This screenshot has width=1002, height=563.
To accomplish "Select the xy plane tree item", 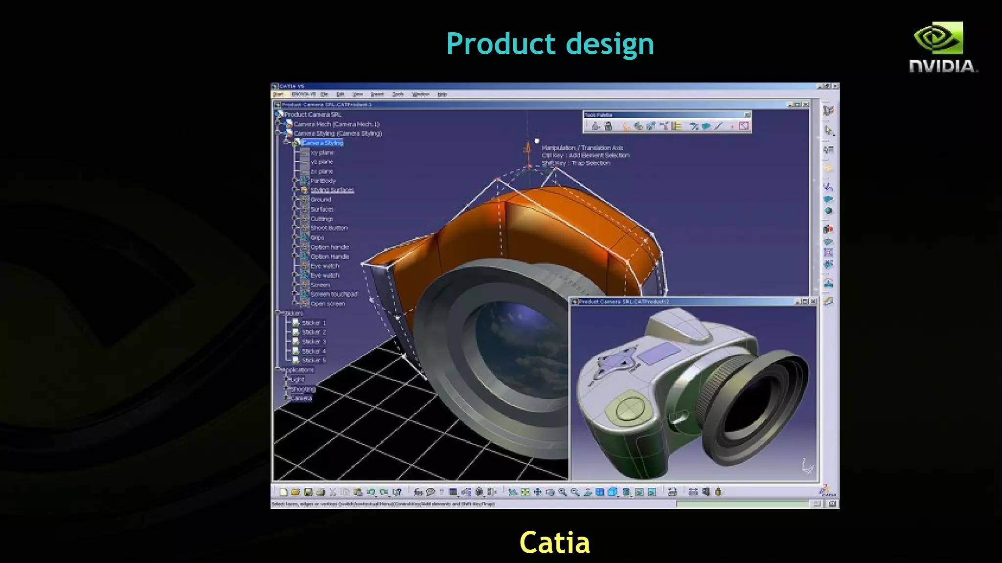I will [322, 152].
